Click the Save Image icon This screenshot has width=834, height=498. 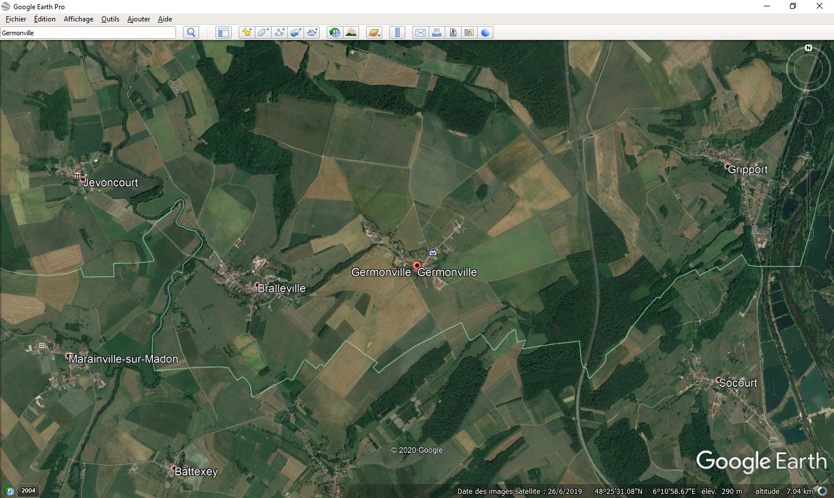[x=453, y=32]
